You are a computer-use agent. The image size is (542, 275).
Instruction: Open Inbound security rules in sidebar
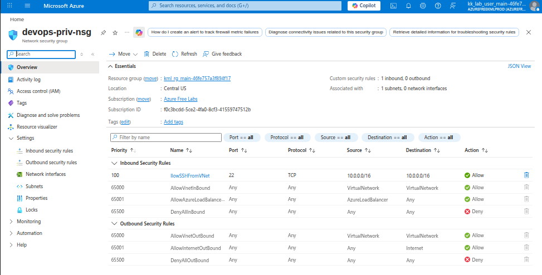pos(49,151)
